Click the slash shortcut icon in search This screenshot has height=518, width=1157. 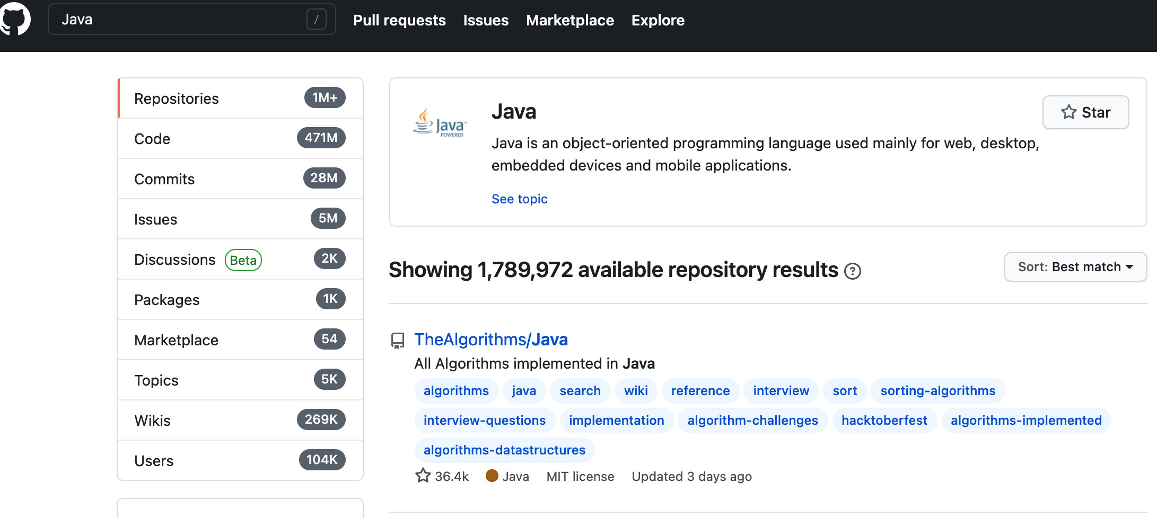(316, 20)
